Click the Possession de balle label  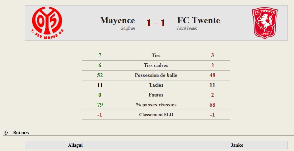tap(156, 75)
